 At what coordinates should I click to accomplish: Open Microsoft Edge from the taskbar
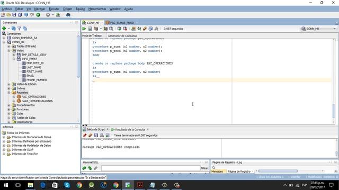[42, 185]
